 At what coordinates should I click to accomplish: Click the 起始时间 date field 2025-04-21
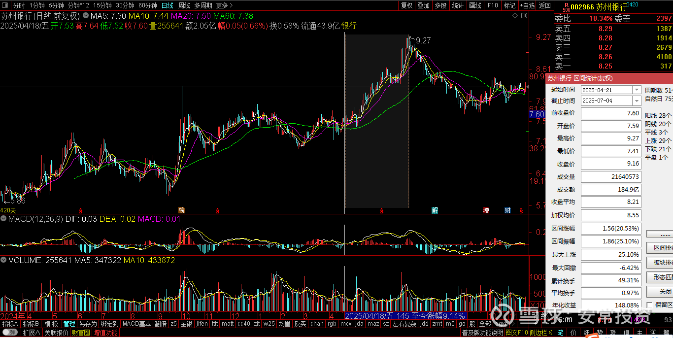(606, 90)
